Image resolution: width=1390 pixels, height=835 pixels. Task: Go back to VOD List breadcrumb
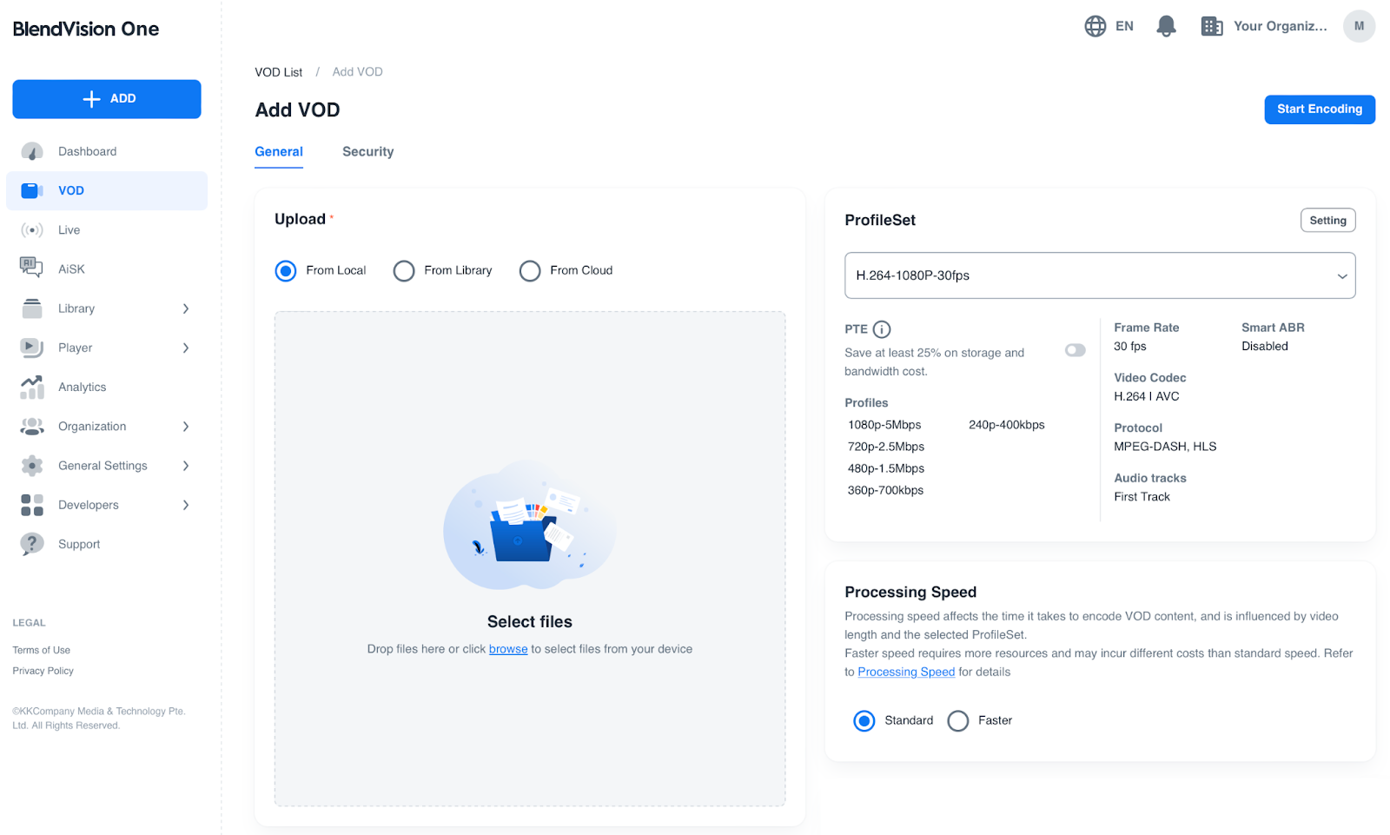[278, 72]
